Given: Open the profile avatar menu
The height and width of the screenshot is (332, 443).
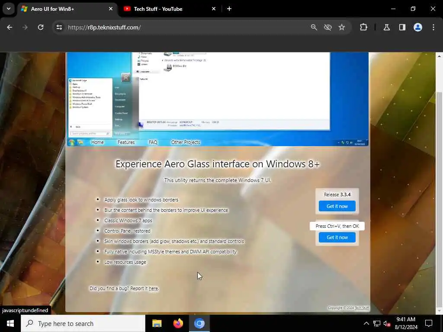Looking at the screenshot, I should click(418, 27).
